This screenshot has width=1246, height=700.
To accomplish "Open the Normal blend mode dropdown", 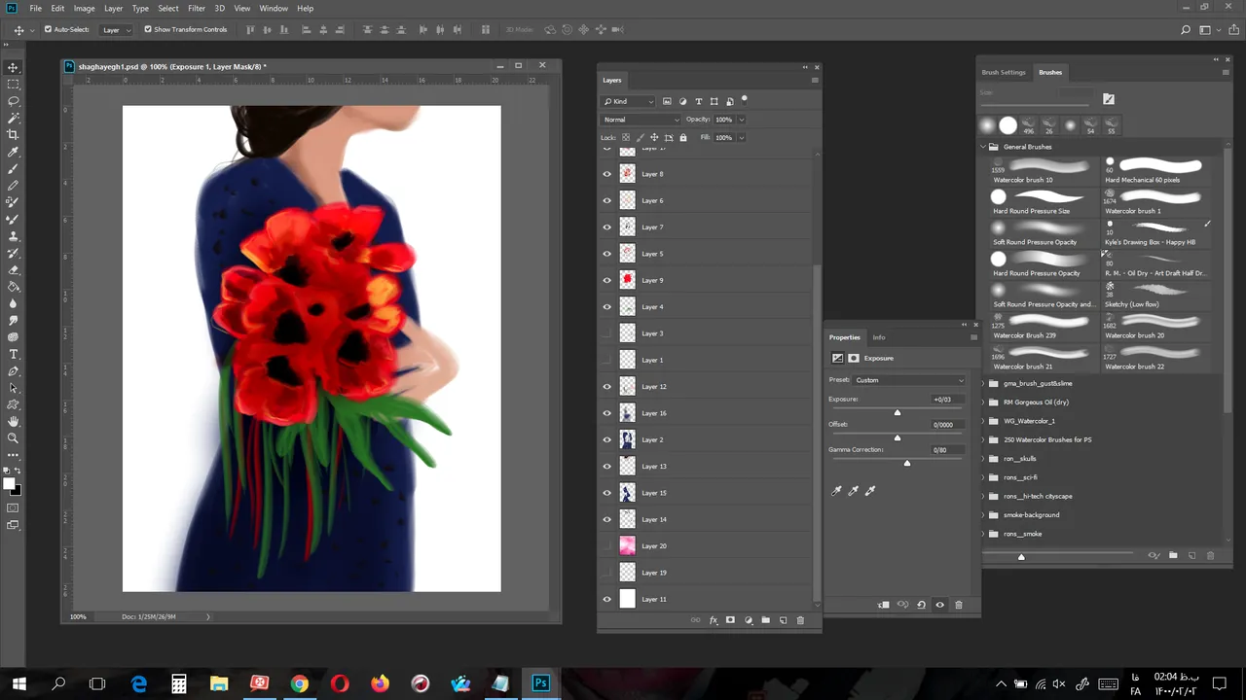I will pos(641,120).
